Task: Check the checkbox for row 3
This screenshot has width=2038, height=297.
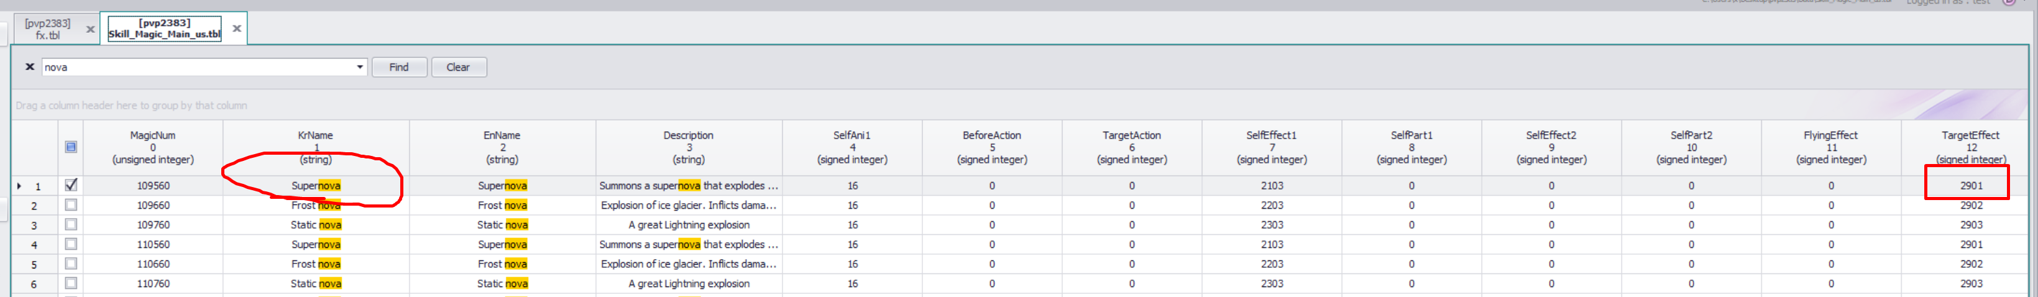Action: 70,224
